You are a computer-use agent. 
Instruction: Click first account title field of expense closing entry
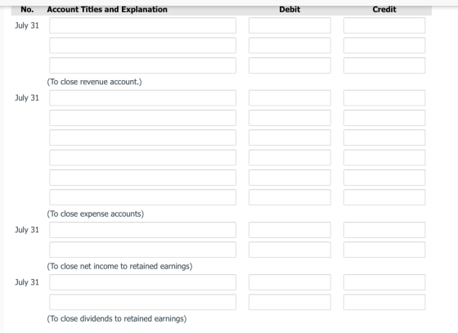(142, 98)
